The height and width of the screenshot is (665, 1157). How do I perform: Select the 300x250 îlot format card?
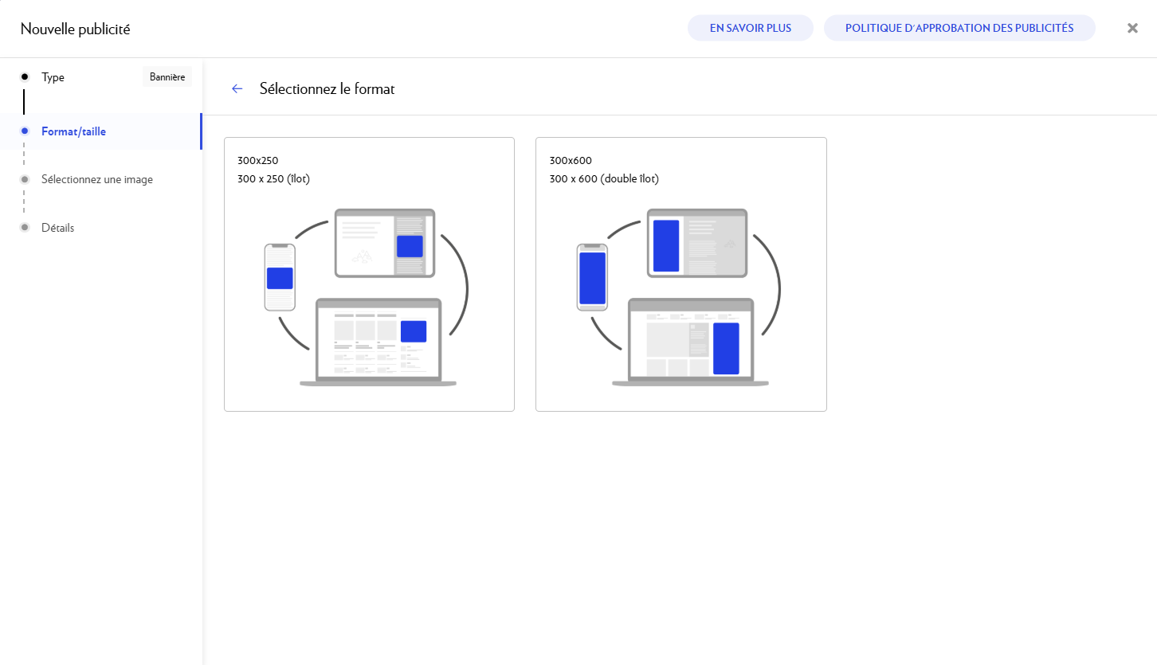pos(369,274)
